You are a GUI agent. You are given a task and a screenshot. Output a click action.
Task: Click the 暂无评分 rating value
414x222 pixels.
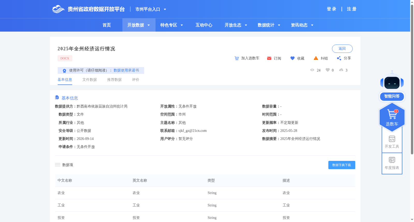click(x=186, y=139)
